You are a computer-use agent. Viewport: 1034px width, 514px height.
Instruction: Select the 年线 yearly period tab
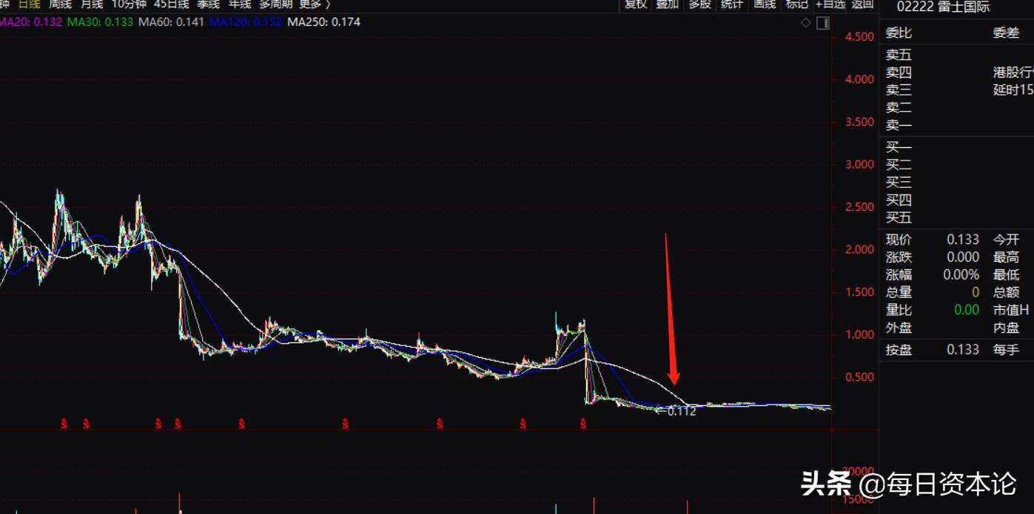[x=240, y=4]
